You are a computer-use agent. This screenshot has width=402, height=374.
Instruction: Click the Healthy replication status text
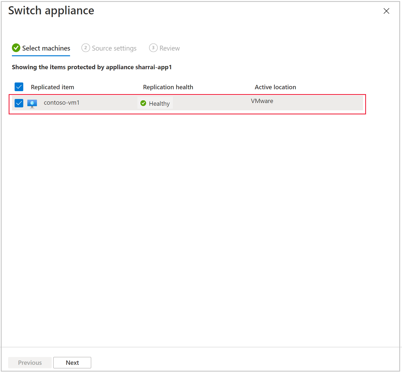coord(159,104)
